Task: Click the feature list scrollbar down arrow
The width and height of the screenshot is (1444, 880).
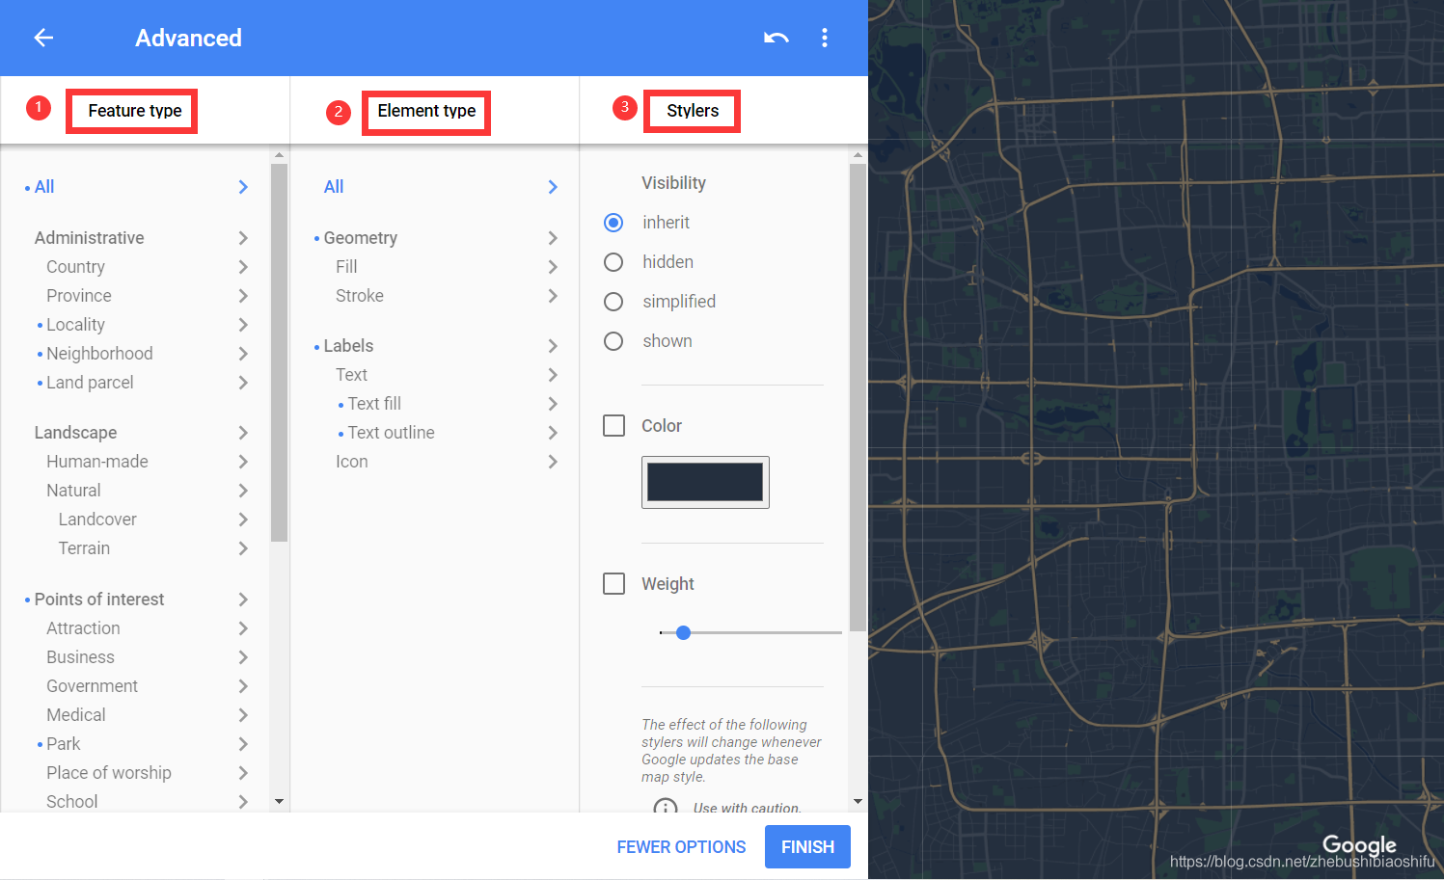Action: pyautogui.click(x=280, y=801)
